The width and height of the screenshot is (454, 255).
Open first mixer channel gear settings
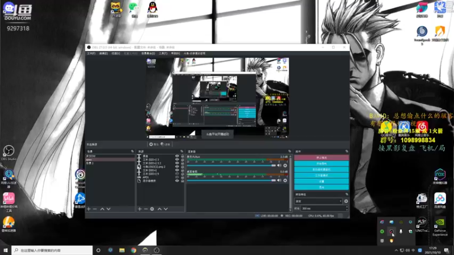pyautogui.click(x=285, y=165)
